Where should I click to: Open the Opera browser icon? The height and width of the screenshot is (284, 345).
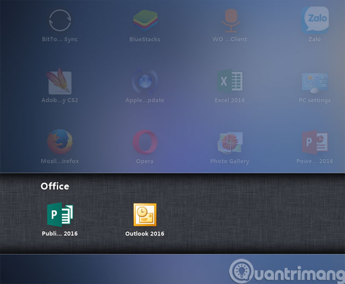[x=145, y=142]
